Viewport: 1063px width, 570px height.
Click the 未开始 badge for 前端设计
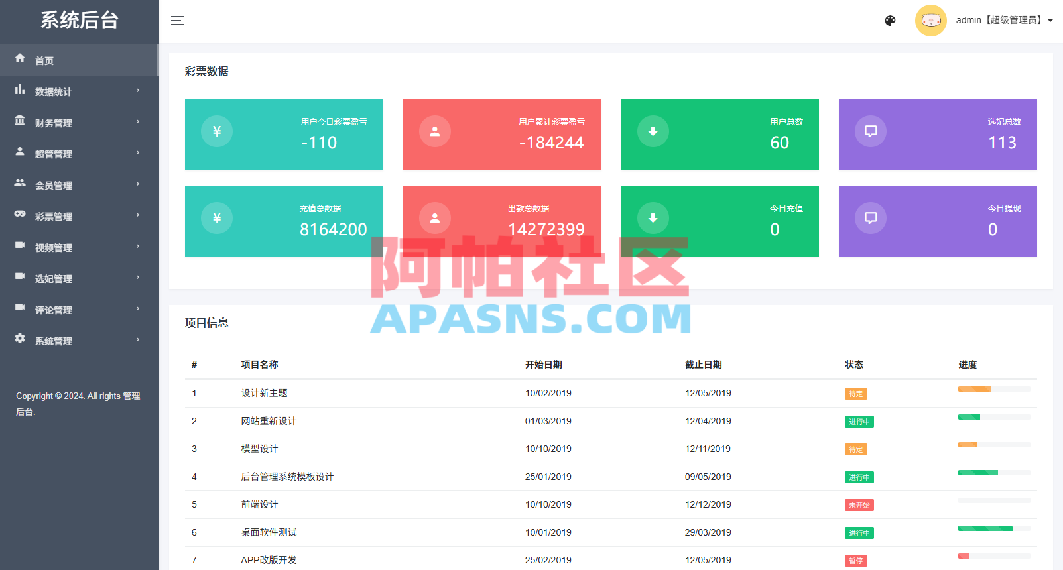(x=859, y=505)
